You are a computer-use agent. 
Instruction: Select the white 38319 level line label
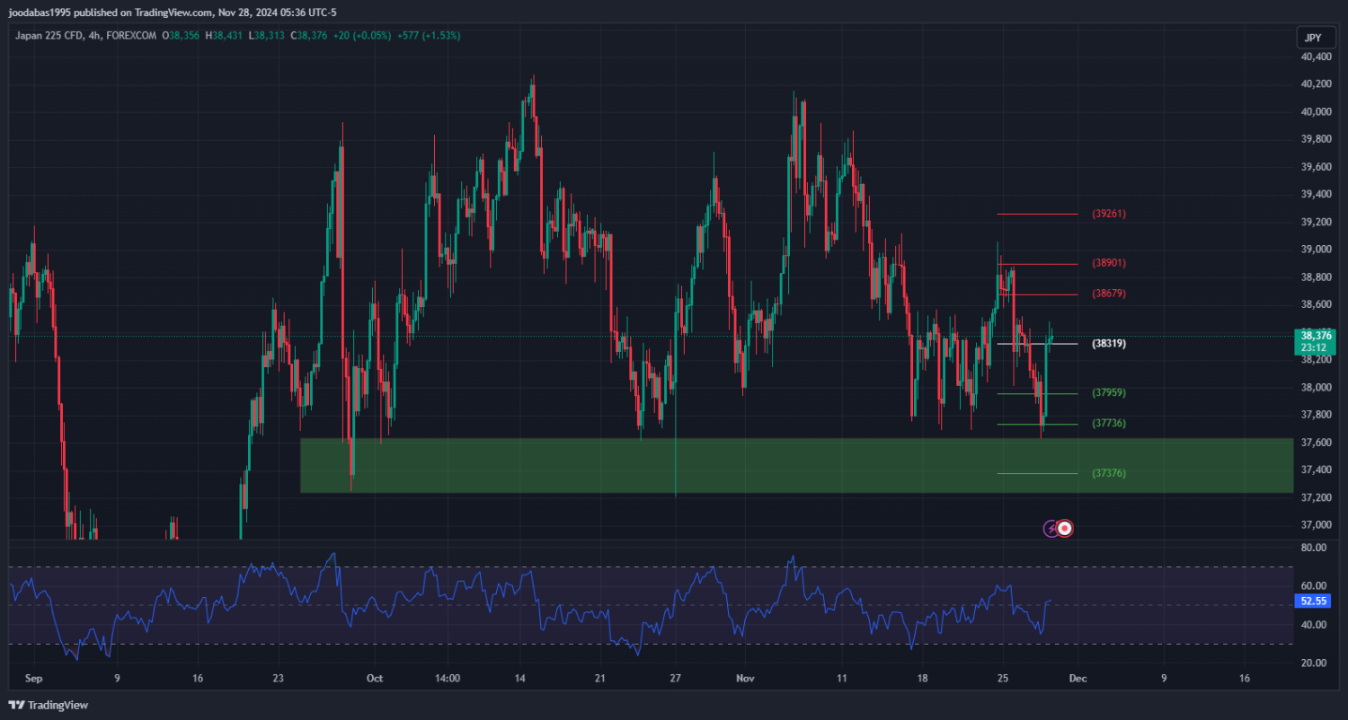pos(1109,344)
